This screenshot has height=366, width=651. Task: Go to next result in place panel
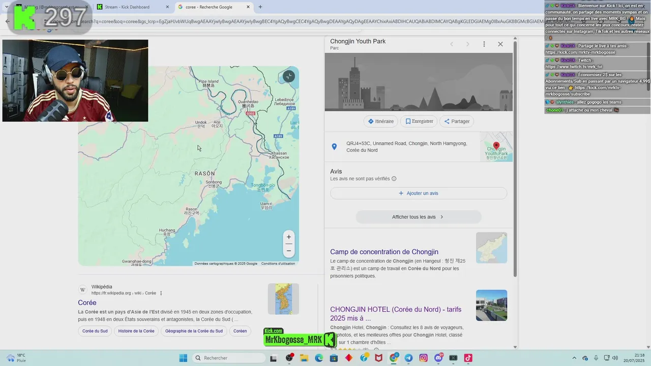tap(468, 44)
